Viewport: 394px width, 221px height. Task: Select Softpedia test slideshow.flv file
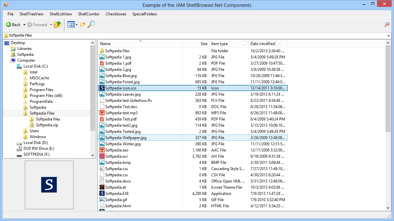point(128,101)
